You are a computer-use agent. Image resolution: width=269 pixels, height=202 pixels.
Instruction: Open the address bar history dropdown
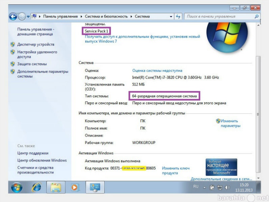(171, 16)
